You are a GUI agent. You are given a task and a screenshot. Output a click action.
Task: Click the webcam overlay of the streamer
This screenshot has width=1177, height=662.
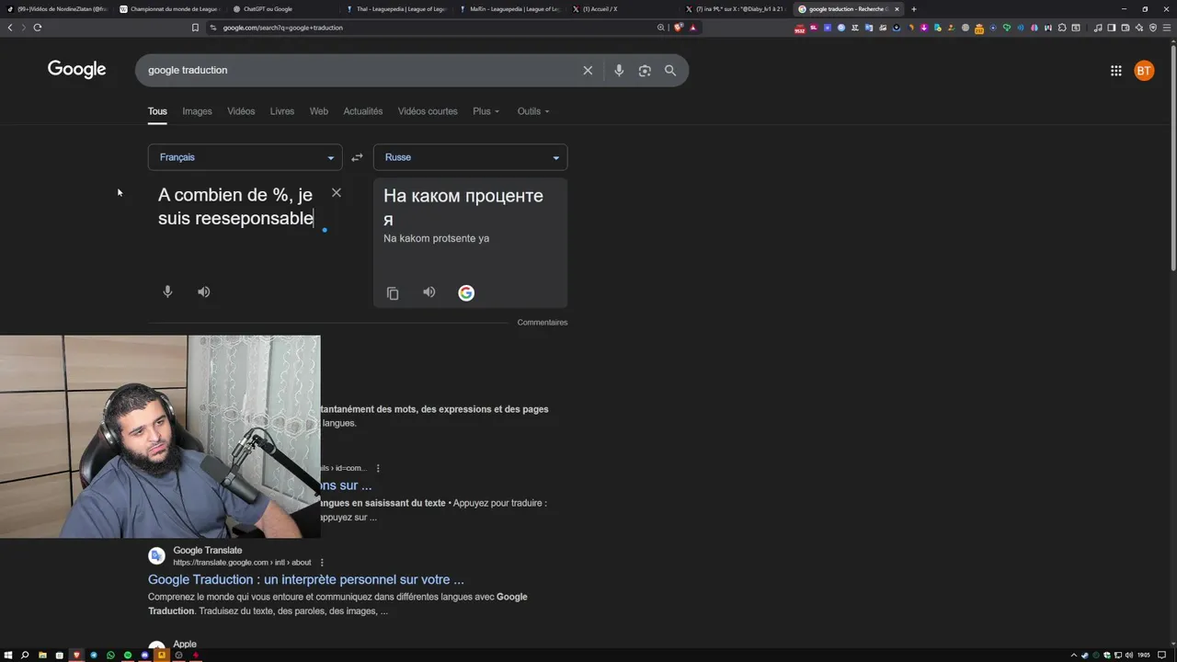(160, 437)
